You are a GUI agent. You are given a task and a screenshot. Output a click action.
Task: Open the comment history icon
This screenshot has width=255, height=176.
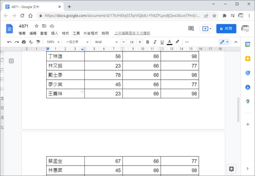(x=191, y=28)
